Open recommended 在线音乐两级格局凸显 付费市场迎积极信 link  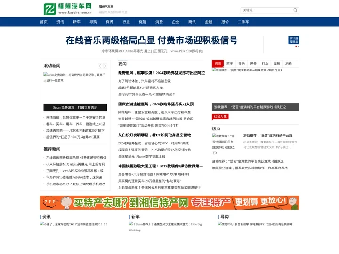click(76, 158)
